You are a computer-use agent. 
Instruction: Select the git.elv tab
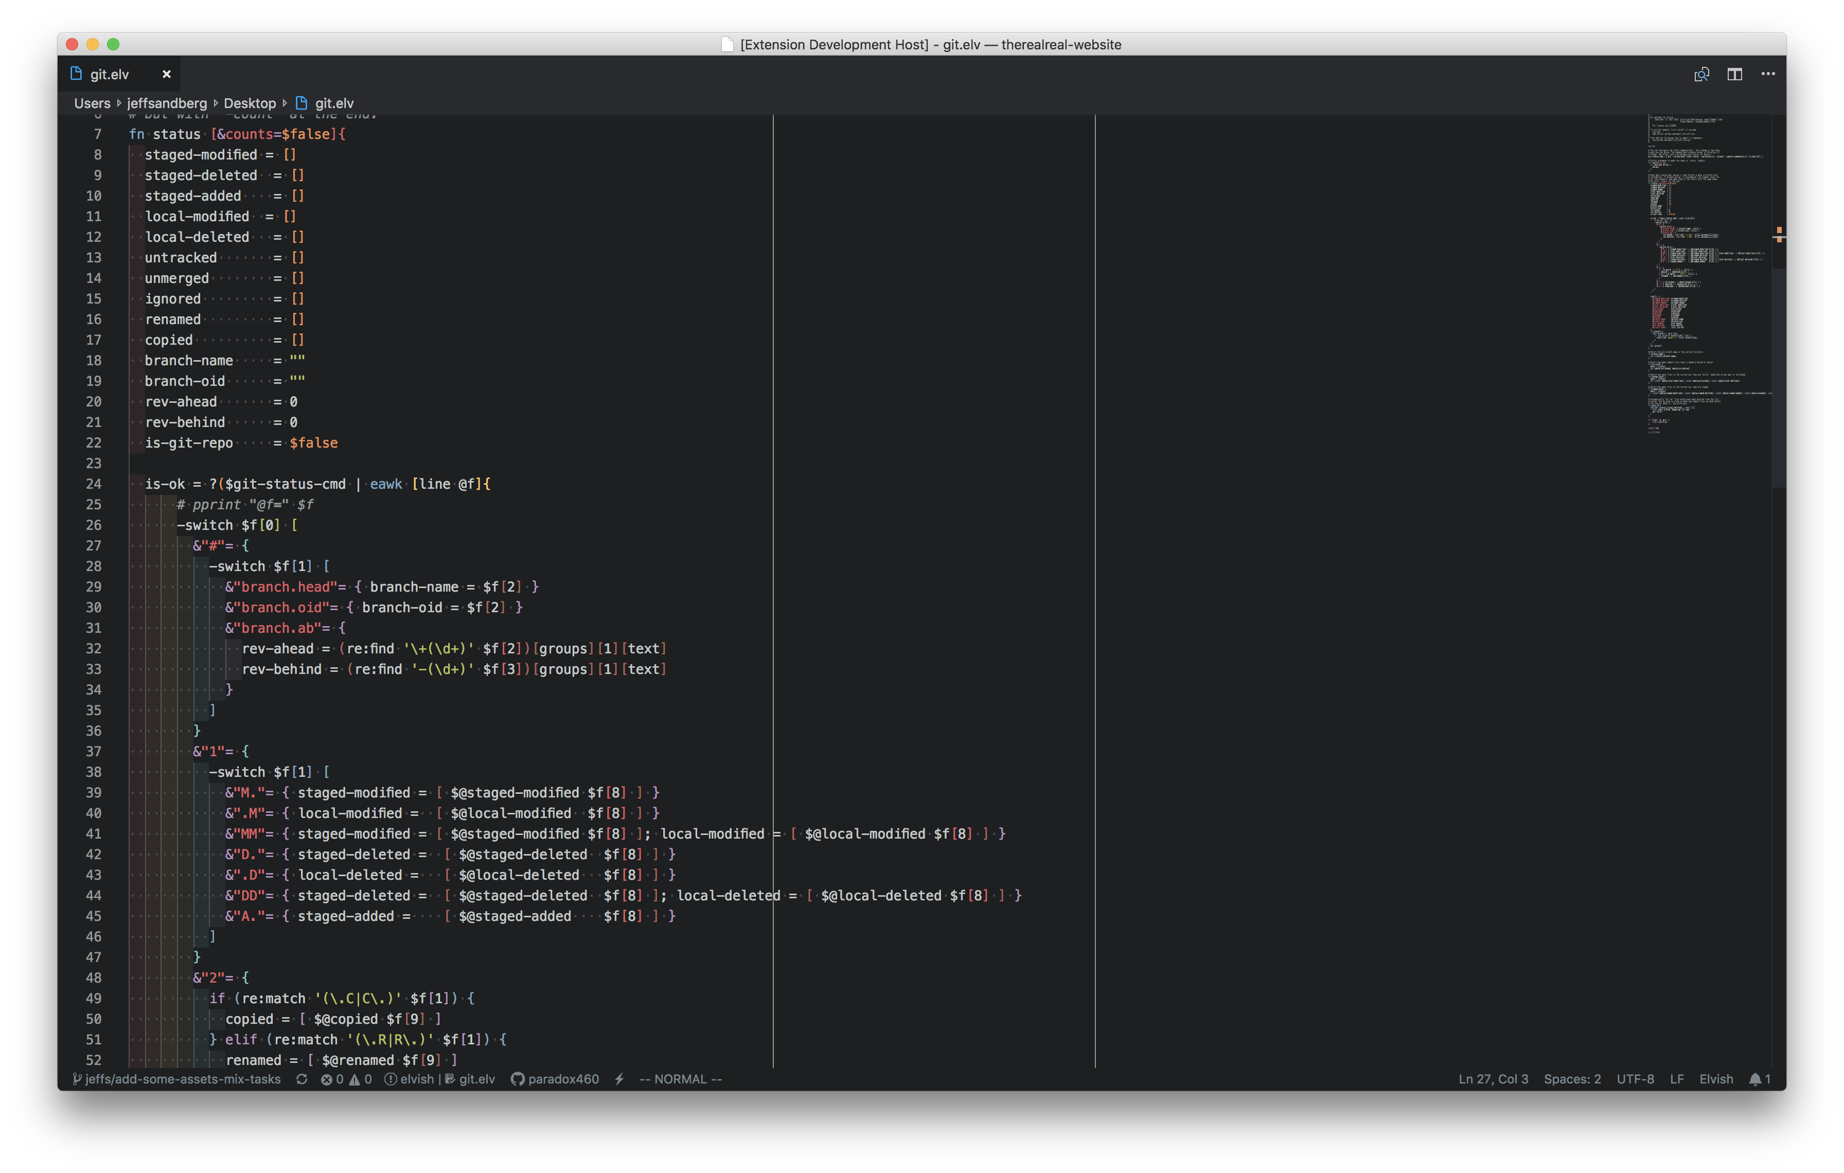[110, 74]
